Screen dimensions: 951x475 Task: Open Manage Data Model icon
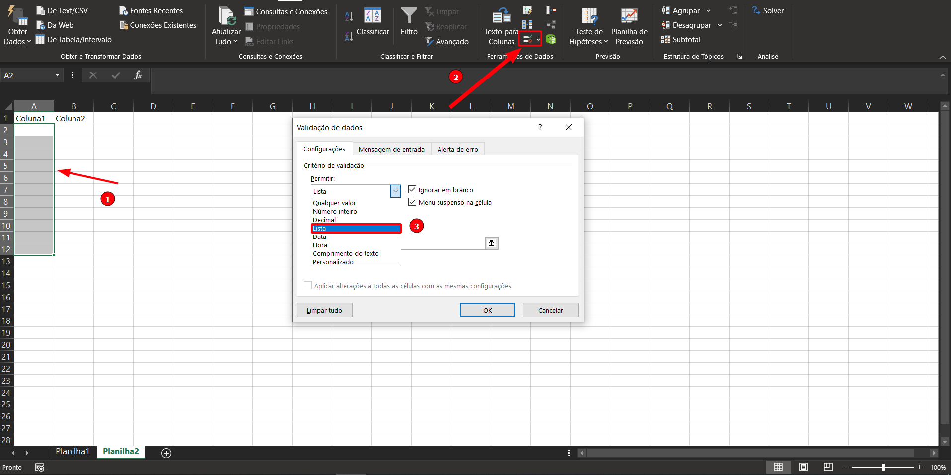551,39
